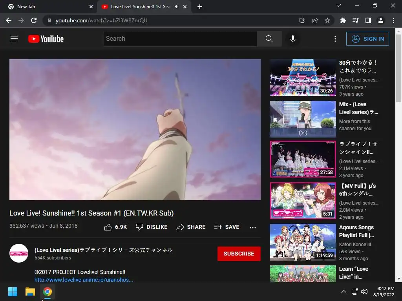The height and width of the screenshot is (301, 402).
Task: Open Mix - (Love Live! series) thumbnail
Action: click(303, 119)
